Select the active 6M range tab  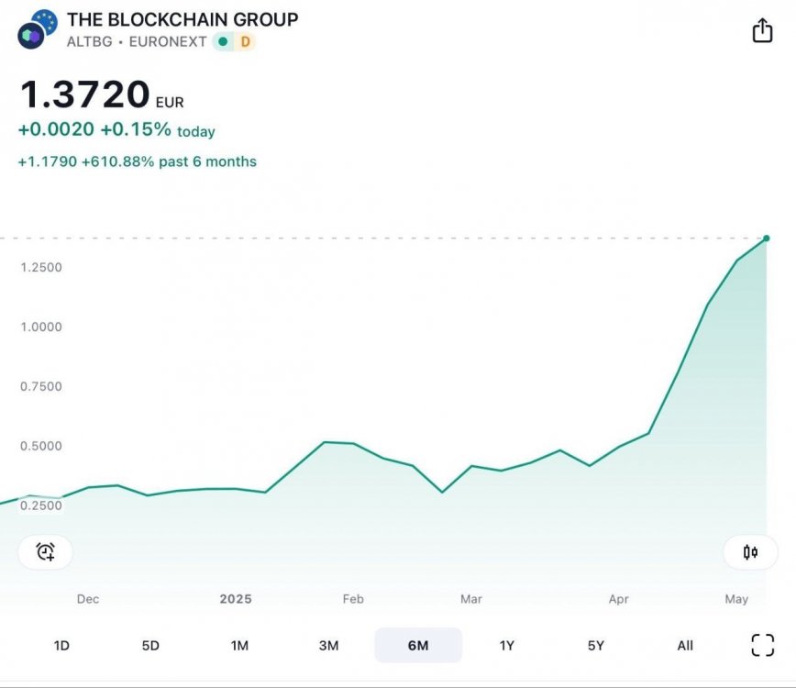pos(418,646)
